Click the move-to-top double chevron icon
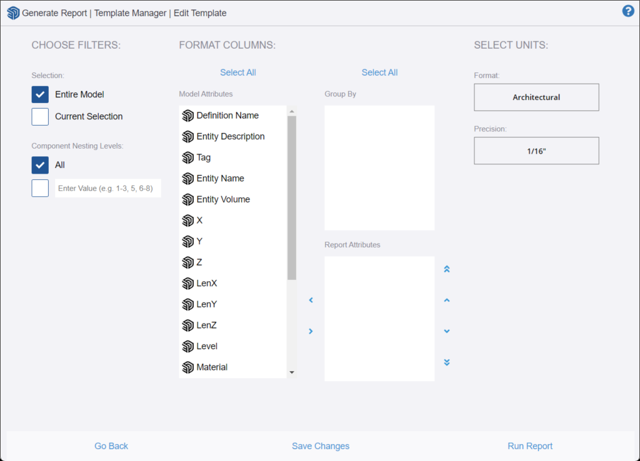This screenshot has width=640, height=461. 446,269
